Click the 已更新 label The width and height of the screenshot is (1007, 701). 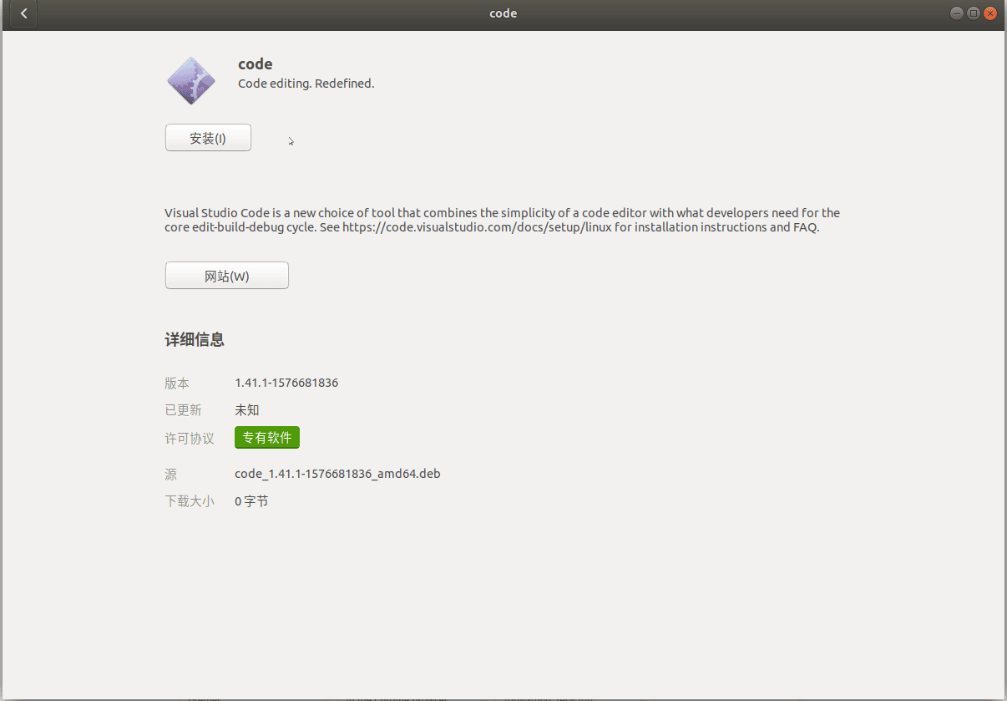coord(183,410)
